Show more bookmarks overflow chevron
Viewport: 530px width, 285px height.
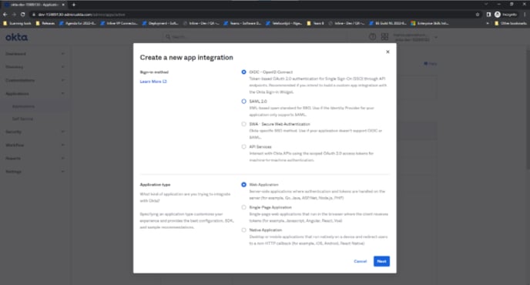pyautogui.click(x=488, y=23)
